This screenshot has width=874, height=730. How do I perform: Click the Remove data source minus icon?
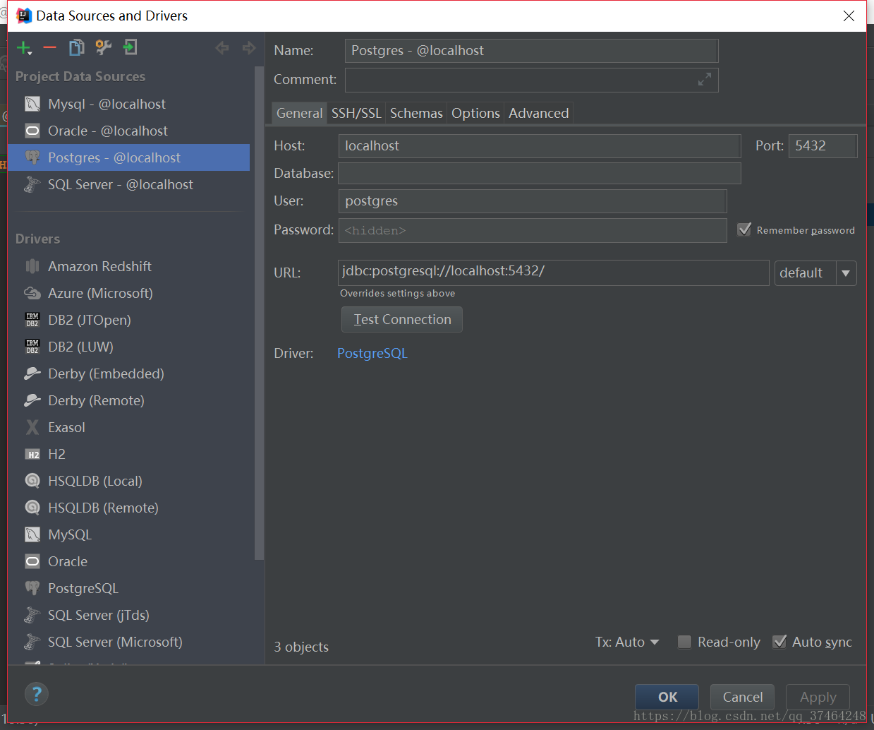[x=49, y=48]
